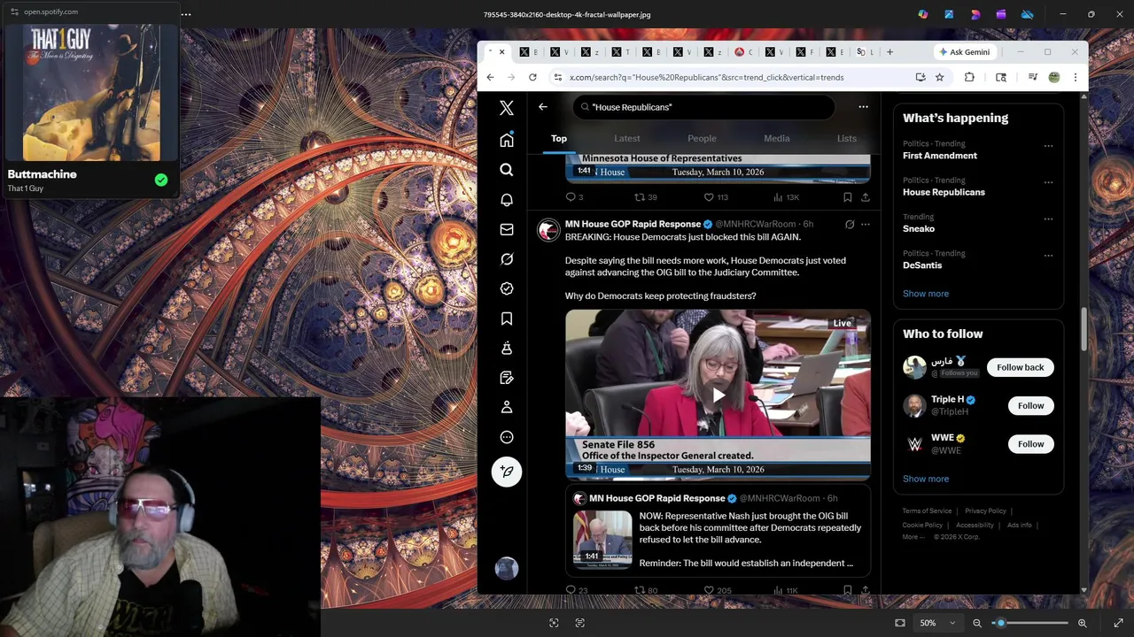Viewport: 1134px width, 637px height.
Task: Open Bookmarks in X sidebar
Action: 507,318
